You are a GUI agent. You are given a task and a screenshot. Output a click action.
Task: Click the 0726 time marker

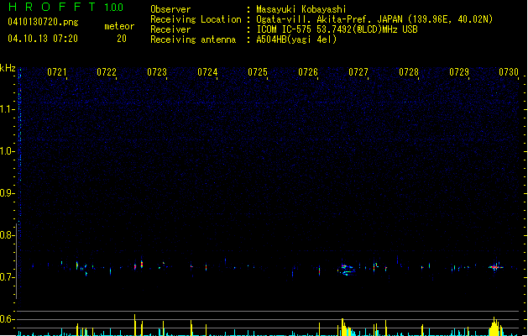point(308,72)
